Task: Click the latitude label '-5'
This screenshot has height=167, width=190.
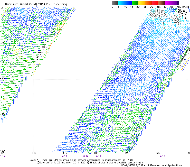Action: (x=2, y=43)
